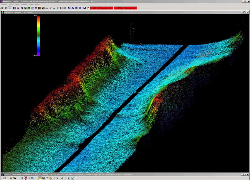250x180 pixels.
Task: Open the Help menu
Action: [37, 5]
